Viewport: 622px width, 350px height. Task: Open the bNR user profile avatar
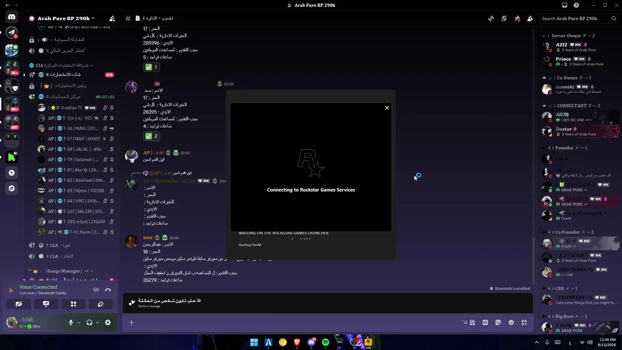click(x=12, y=322)
